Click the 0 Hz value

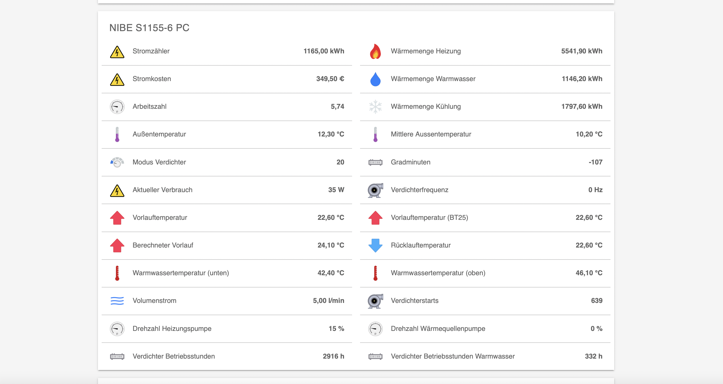[x=596, y=190]
